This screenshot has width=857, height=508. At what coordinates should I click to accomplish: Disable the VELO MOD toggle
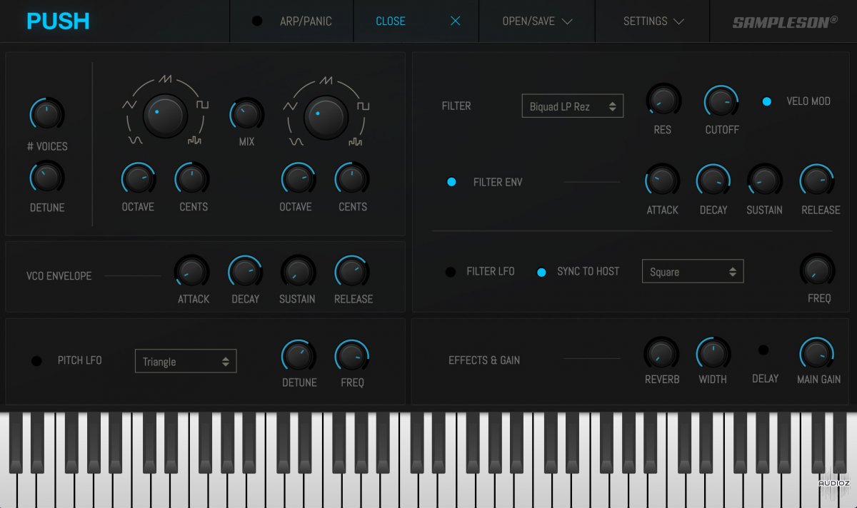[767, 101]
